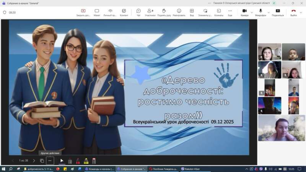306x172 pixels.
Task: Click the Поделиться share button
Action: [278, 12]
